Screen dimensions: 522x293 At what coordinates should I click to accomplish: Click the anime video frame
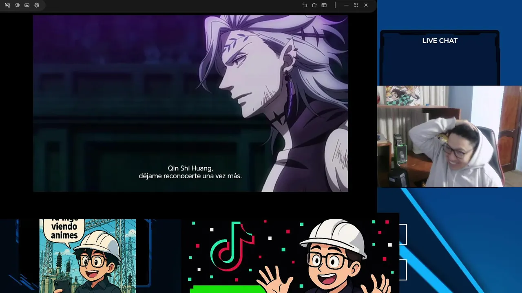[190, 103]
